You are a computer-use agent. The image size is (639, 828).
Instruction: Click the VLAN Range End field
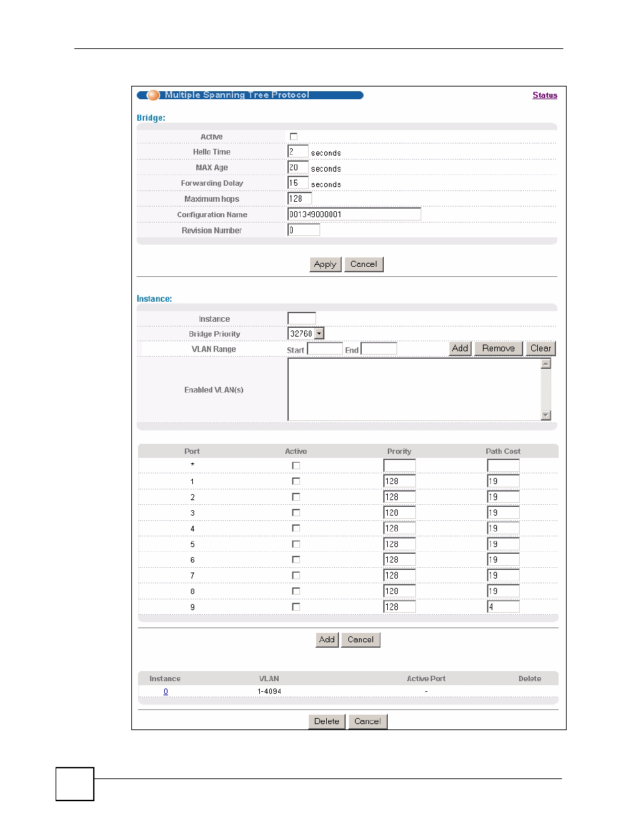pos(379,349)
